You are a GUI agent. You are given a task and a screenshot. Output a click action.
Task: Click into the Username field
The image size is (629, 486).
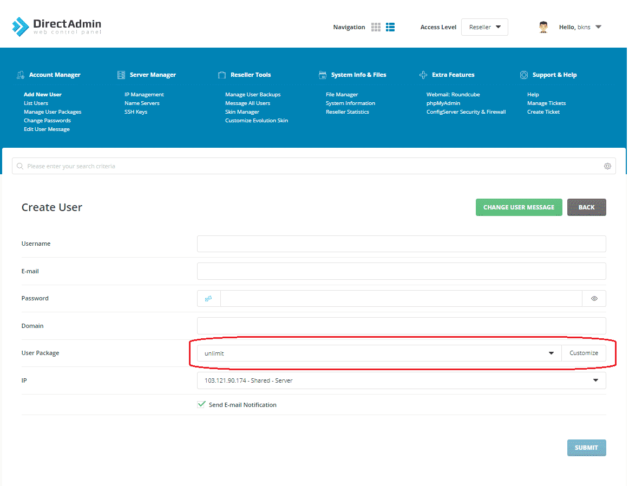click(401, 244)
